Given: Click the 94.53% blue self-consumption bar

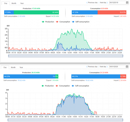Looking at the screenshot, I should (x=29, y=76).
